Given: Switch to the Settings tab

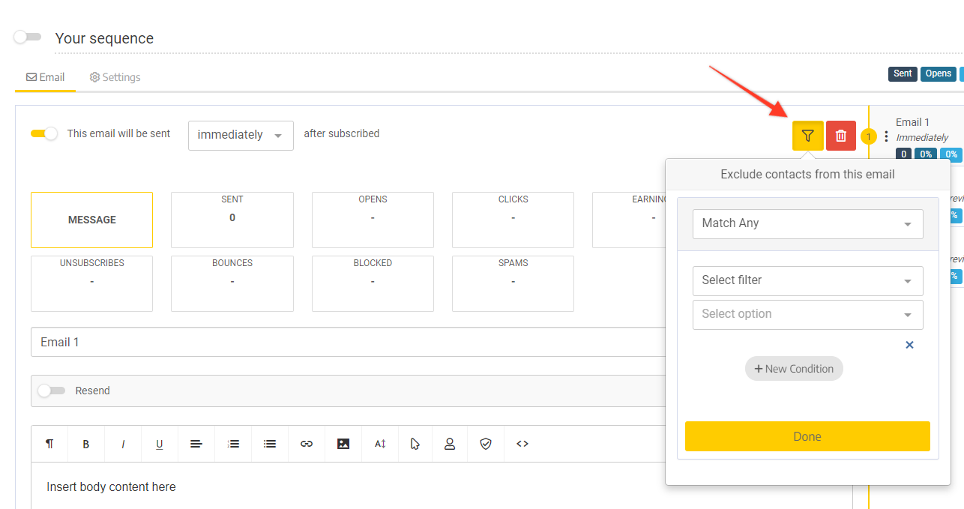Looking at the screenshot, I should [x=115, y=77].
